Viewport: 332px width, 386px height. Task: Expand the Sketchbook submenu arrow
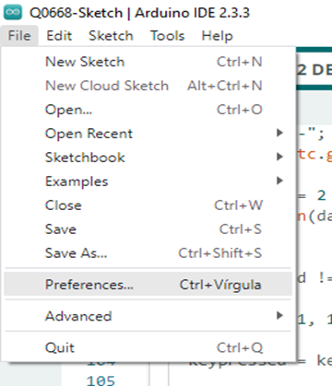(x=279, y=157)
